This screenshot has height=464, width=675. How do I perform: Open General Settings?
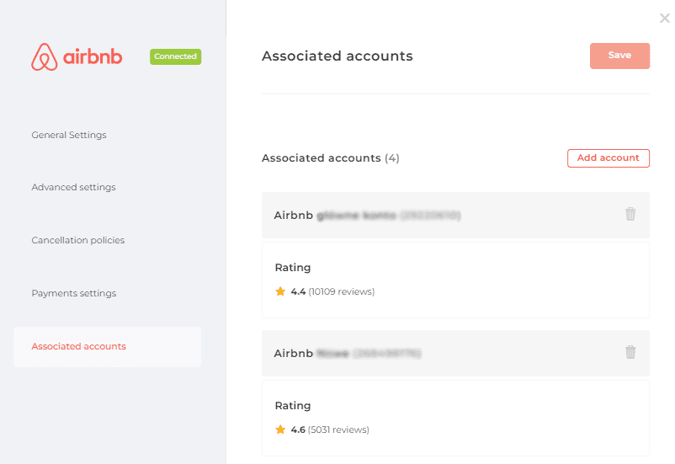pos(69,135)
